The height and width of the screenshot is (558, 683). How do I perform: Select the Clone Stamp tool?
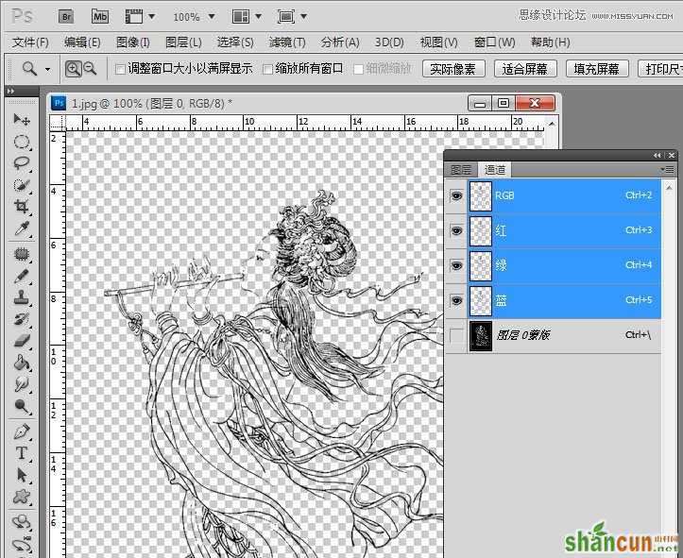(22, 297)
